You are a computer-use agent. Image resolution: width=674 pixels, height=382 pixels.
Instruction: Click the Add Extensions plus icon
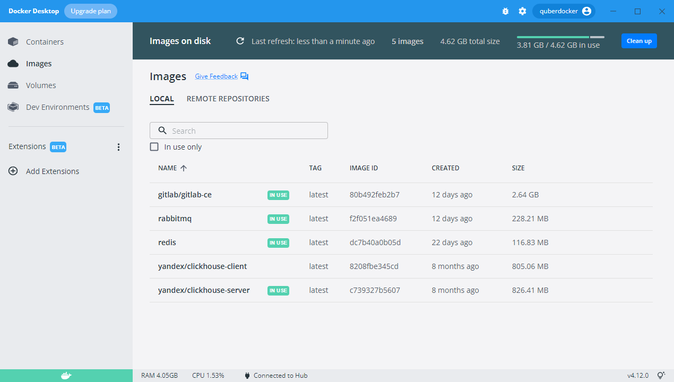(13, 171)
